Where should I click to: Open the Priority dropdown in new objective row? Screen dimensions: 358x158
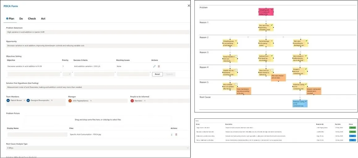(x=67, y=74)
